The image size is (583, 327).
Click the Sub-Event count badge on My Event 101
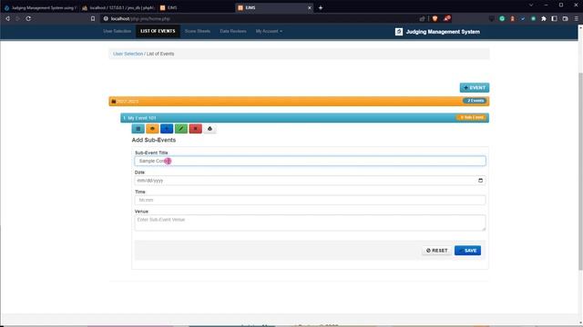(472, 117)
